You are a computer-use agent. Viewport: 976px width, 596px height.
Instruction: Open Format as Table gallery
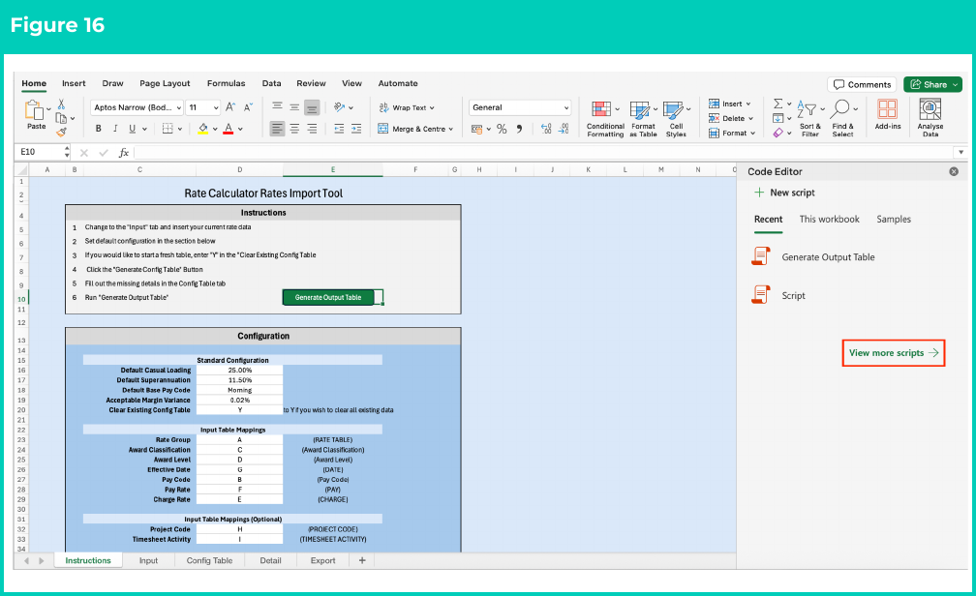[x=644, y=119]
